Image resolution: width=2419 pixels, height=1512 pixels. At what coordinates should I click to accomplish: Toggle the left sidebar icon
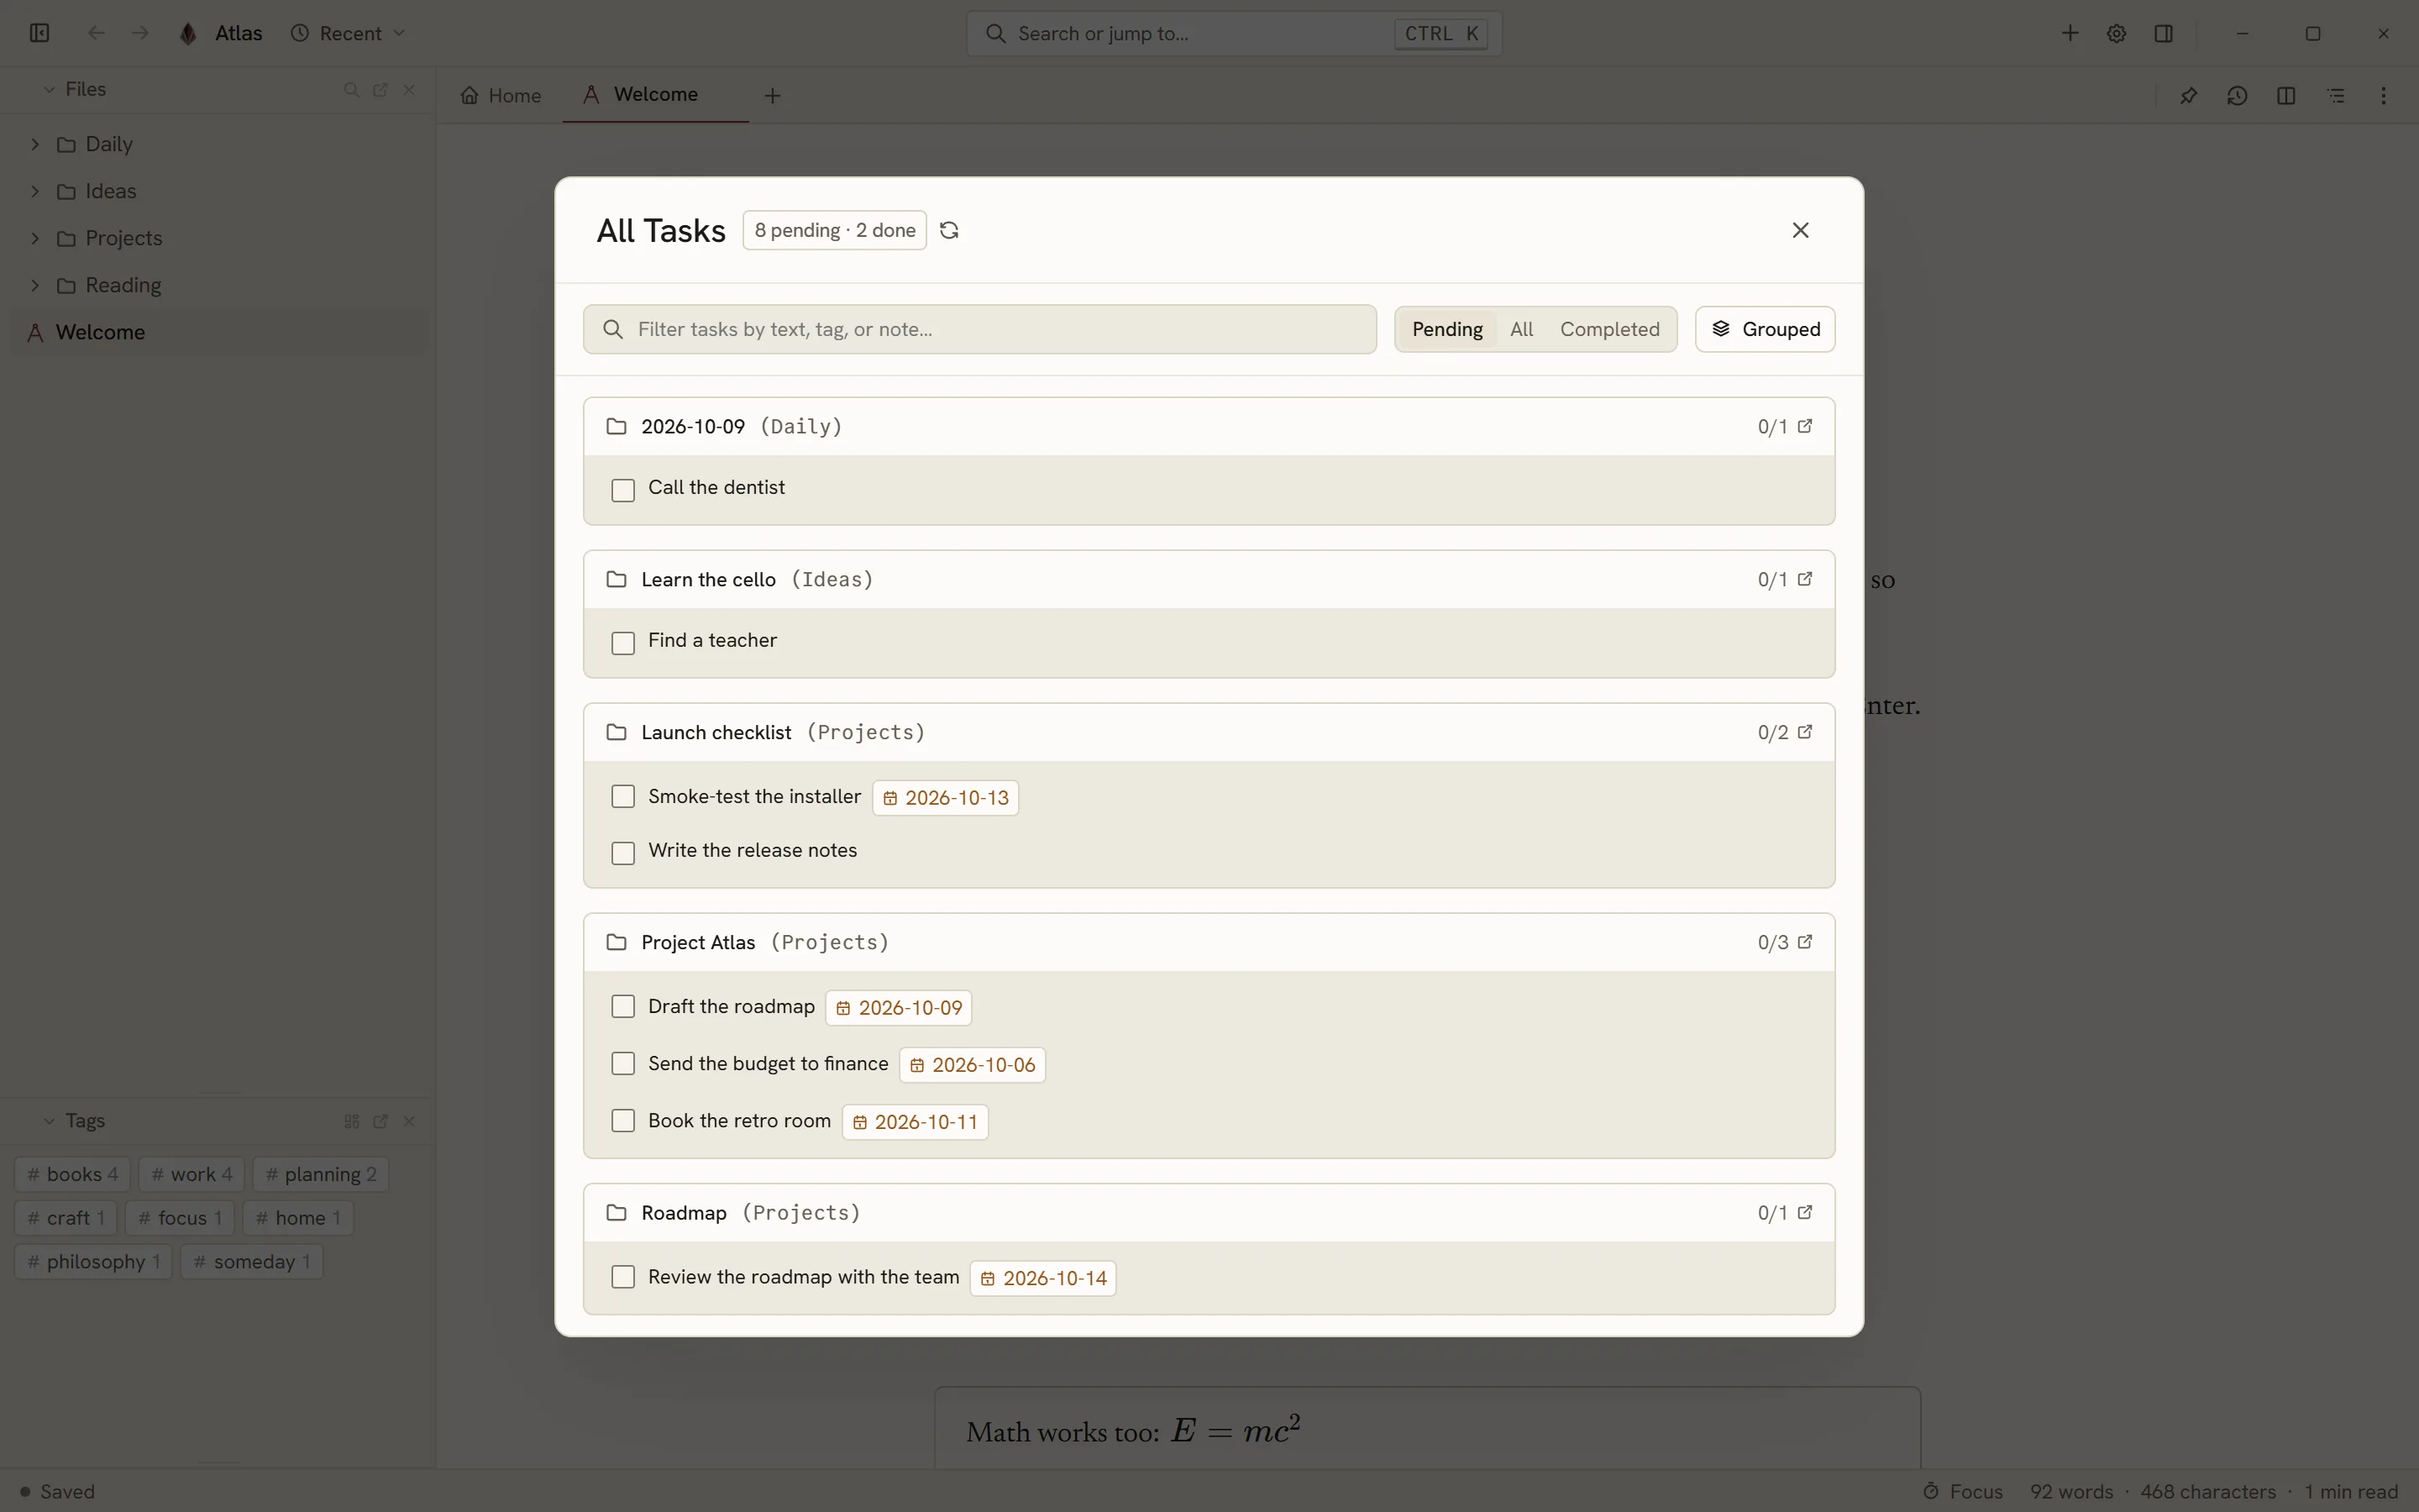(40, 33)
